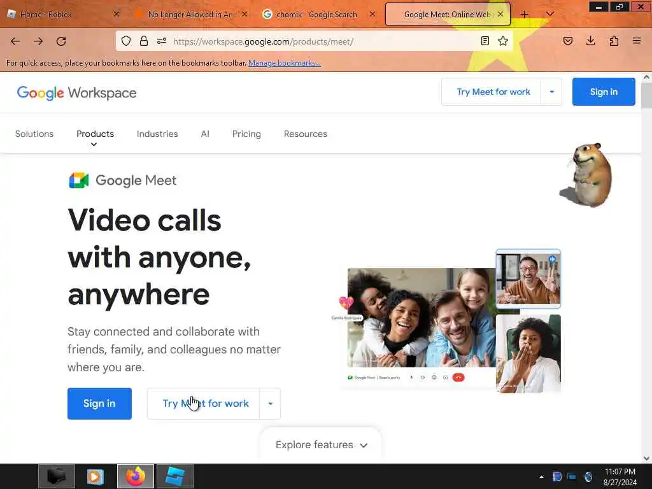Open the Industries menu
This screenshot has height=489, width=652.
point(157,134)
